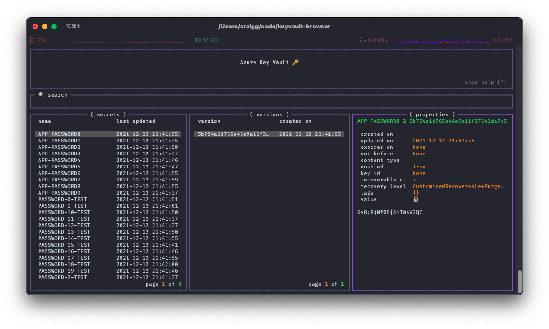Click the terminal title /Users/craigg/code/keyvault-browser
The image size is (549, 329).
[x=274, y=26]
